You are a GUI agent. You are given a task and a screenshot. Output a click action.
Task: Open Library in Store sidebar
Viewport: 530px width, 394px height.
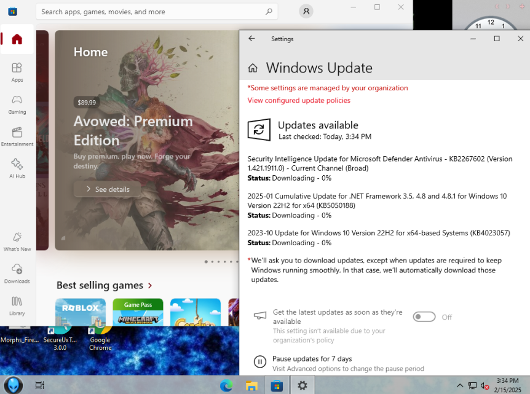(x=17, y=306)
